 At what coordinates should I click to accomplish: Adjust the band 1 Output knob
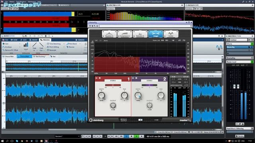click(113, 105)
